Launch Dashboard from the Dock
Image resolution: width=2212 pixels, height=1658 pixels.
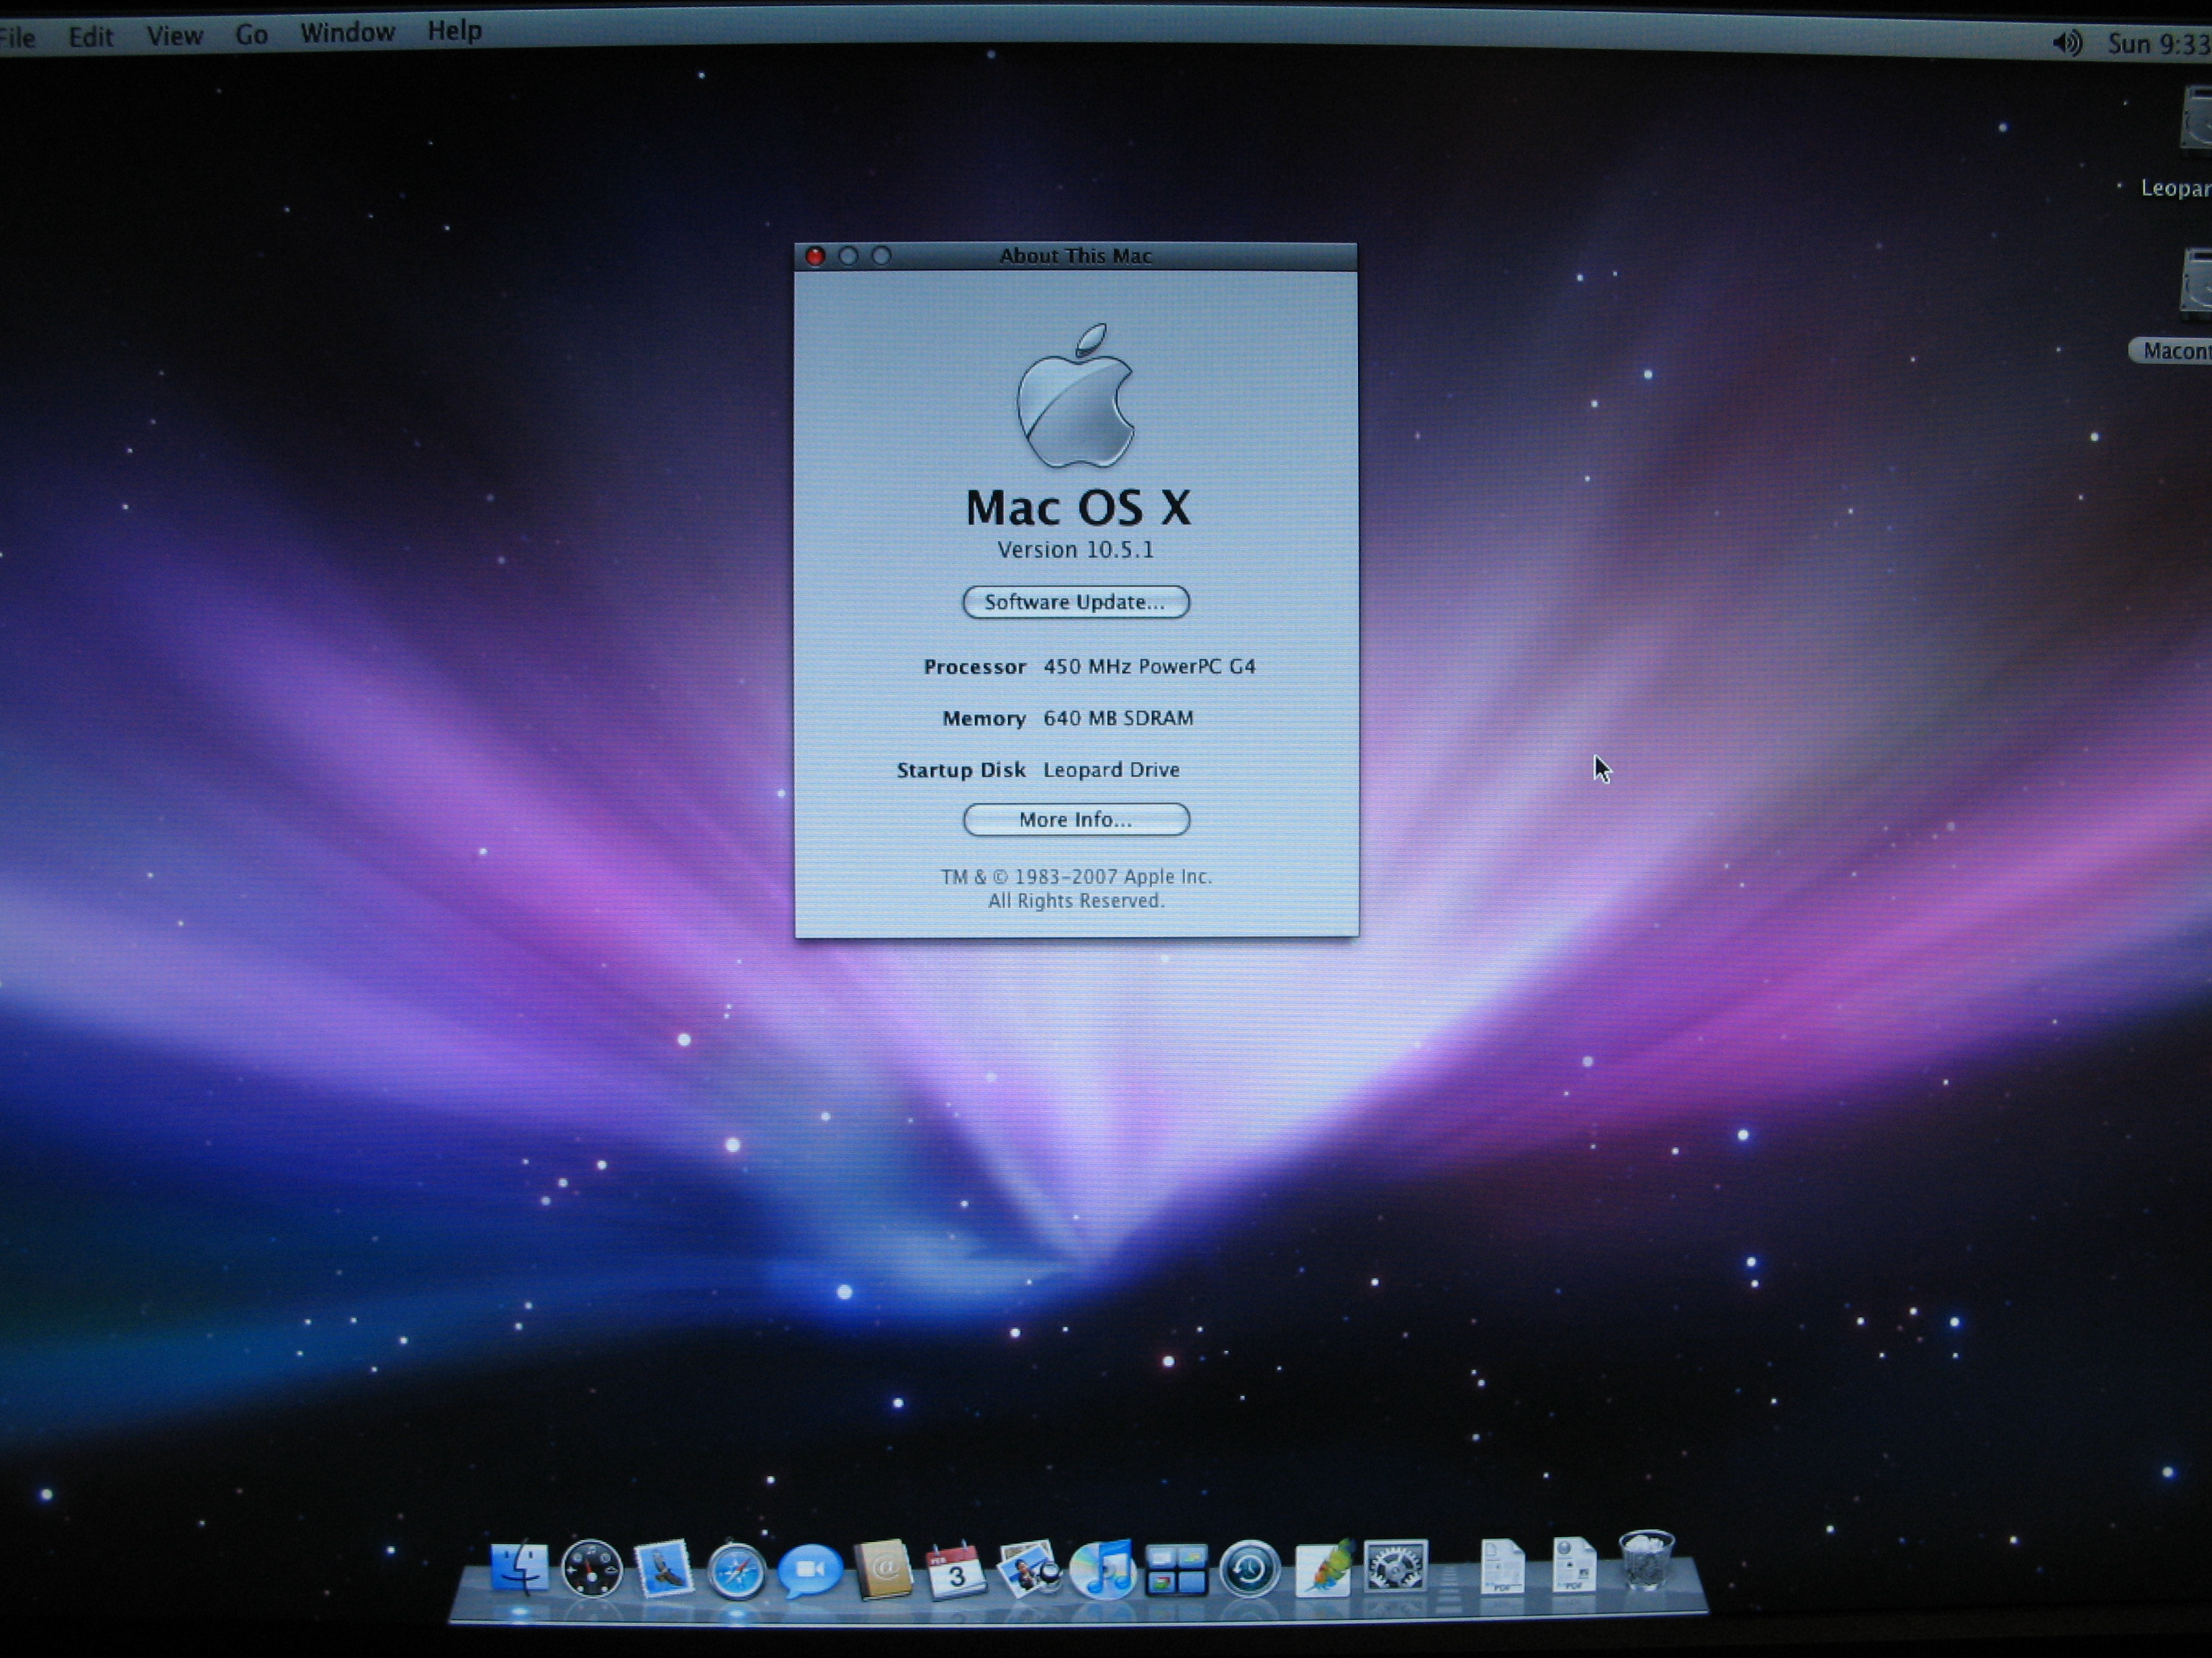[x=591, y=1569]
